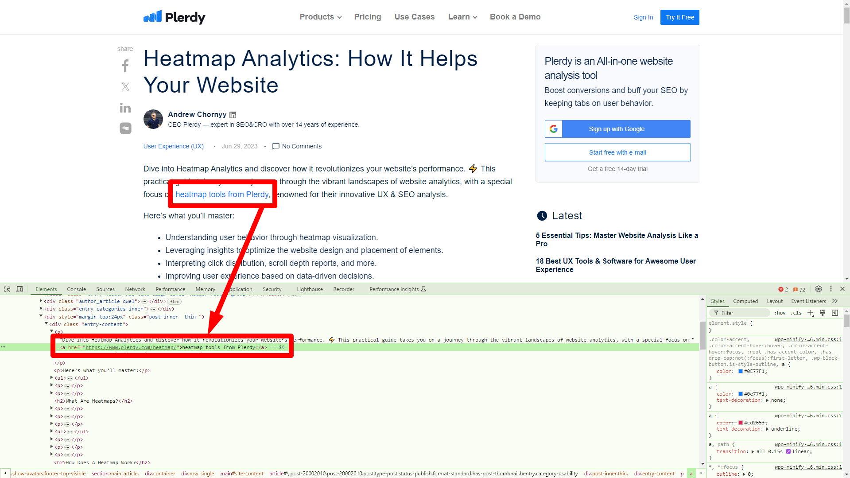Click #cd2653 red color swatch
850x478 pixels.
pos(741,423)
